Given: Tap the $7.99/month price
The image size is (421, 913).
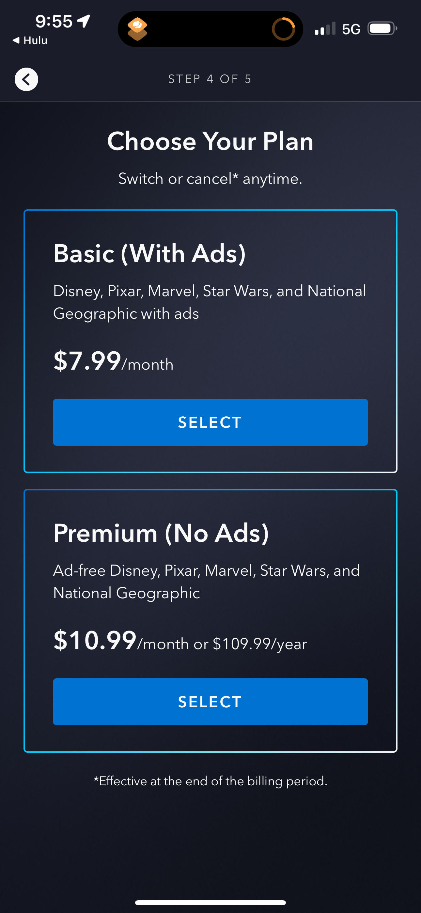Looking at the screenshot, I should coord(113,361).
